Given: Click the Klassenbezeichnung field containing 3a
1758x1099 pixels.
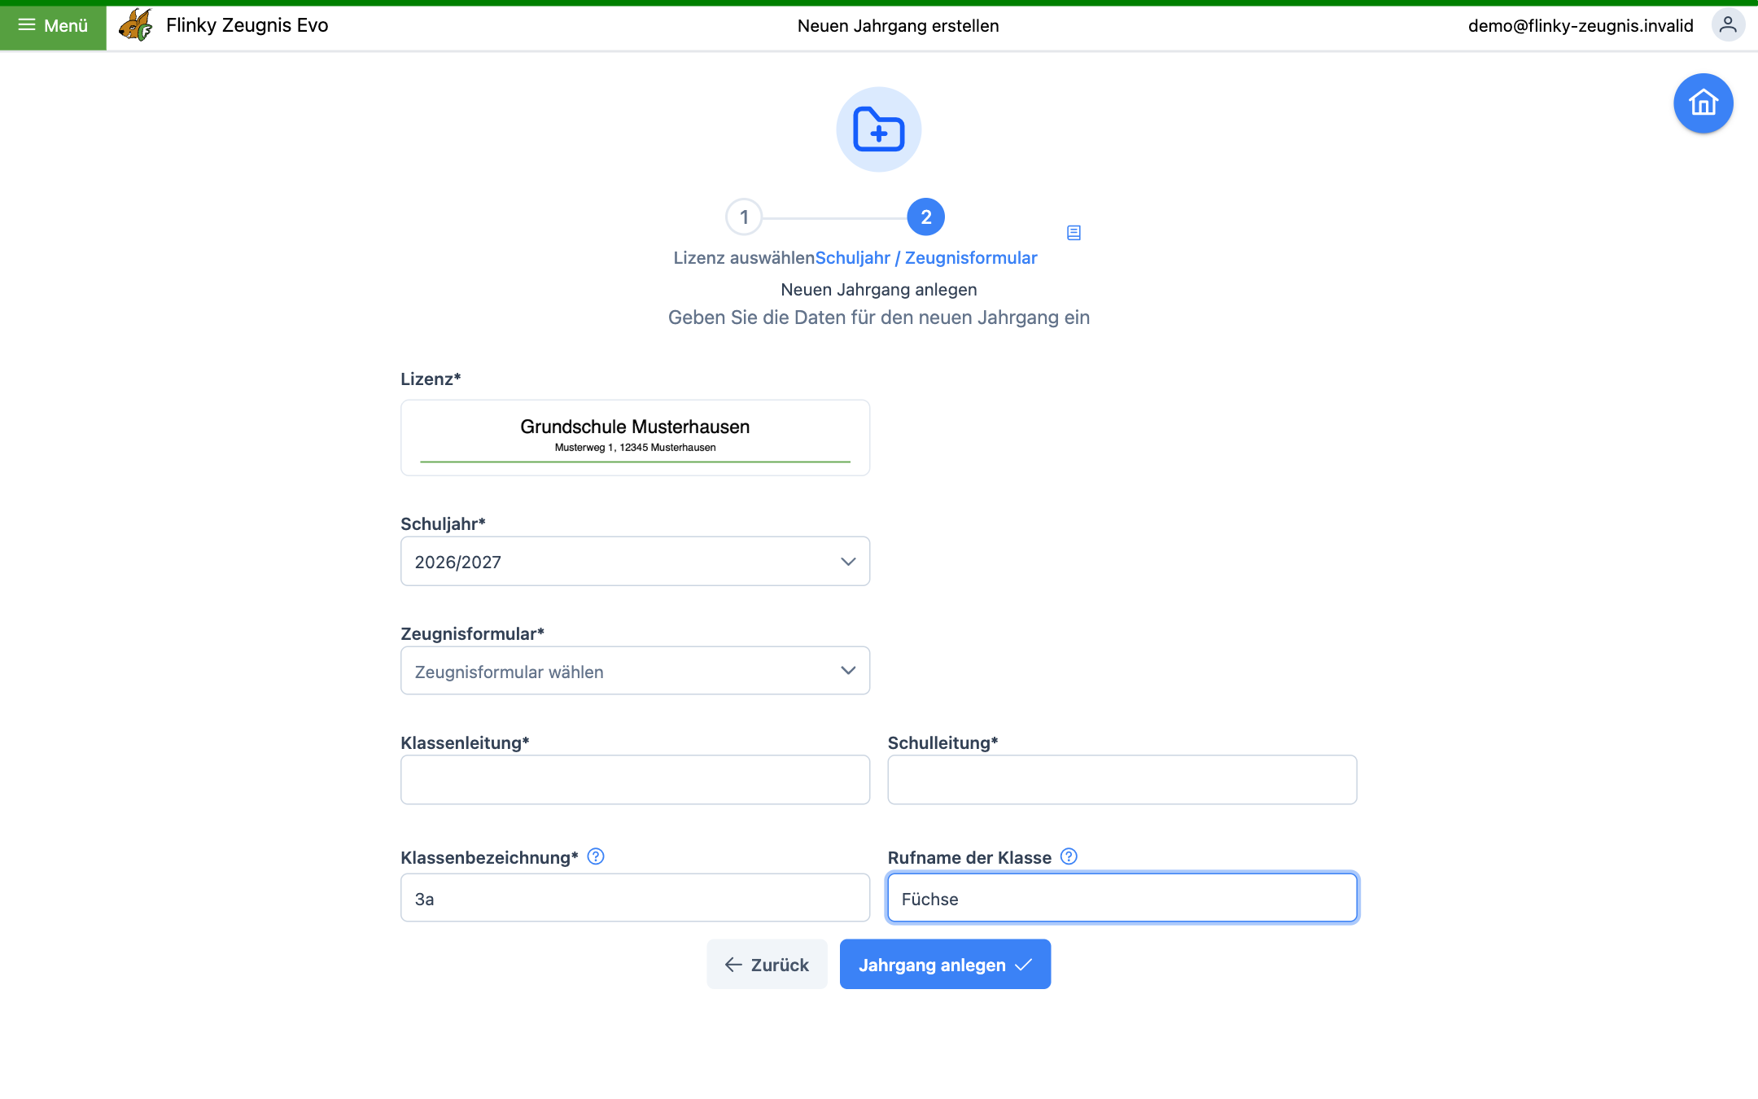Looking at the screenshot, I should pyautogui.click(x=635, y=898).
